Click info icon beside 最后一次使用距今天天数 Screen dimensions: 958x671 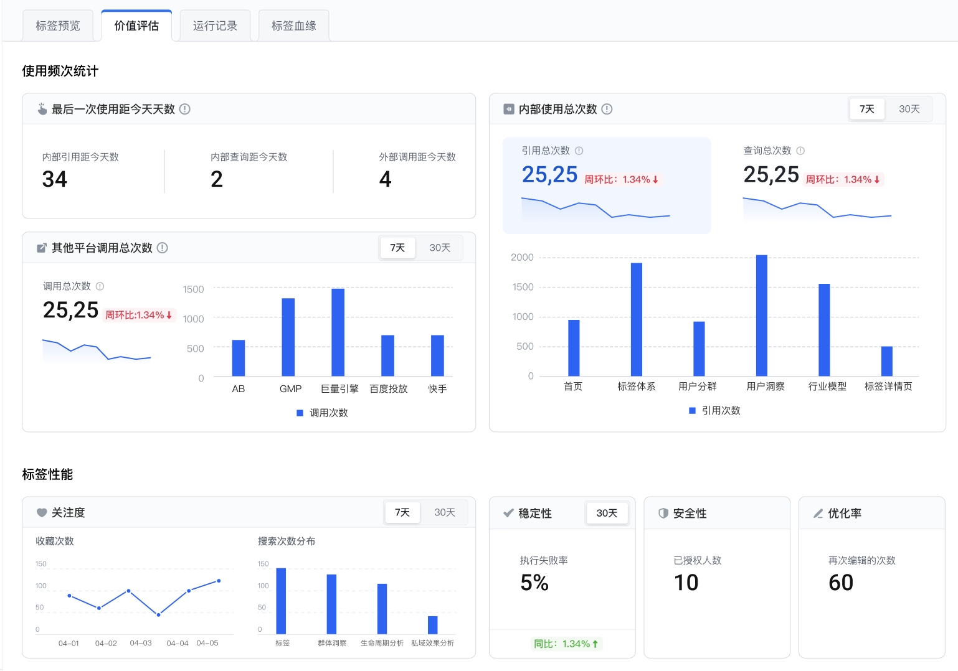(185, 109)
